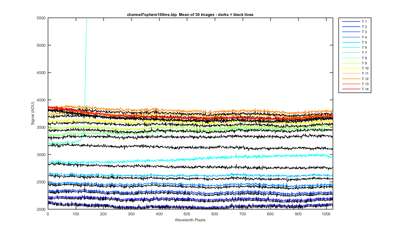
Task: Click the 100 x-axis tick label
Action: (x=76, y=214)
